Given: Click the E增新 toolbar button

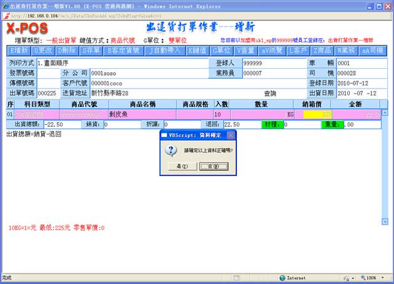Looking at the screenshot, I should [18, 50].
